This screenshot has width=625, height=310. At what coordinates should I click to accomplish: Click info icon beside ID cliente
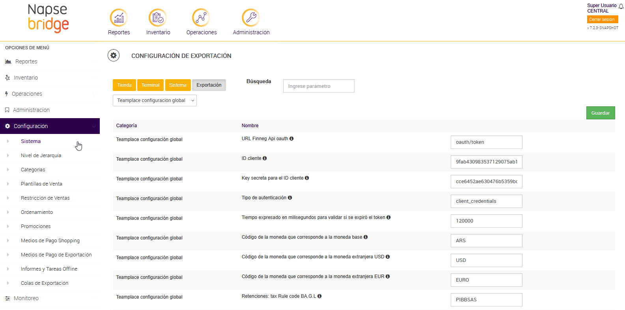click(x=265, y=158)
